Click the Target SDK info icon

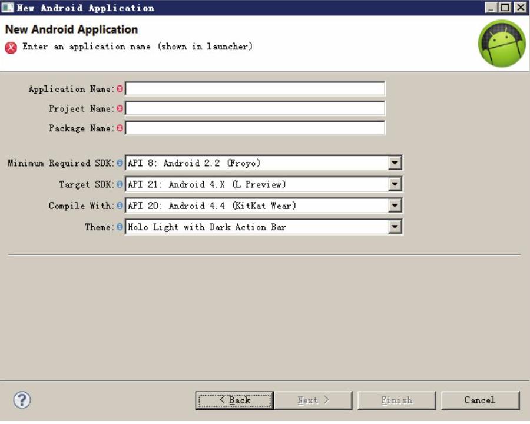120,184
